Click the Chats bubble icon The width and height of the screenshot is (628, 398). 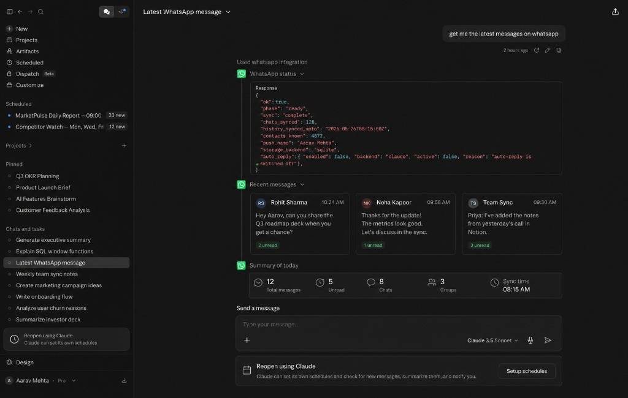(371, 282)
